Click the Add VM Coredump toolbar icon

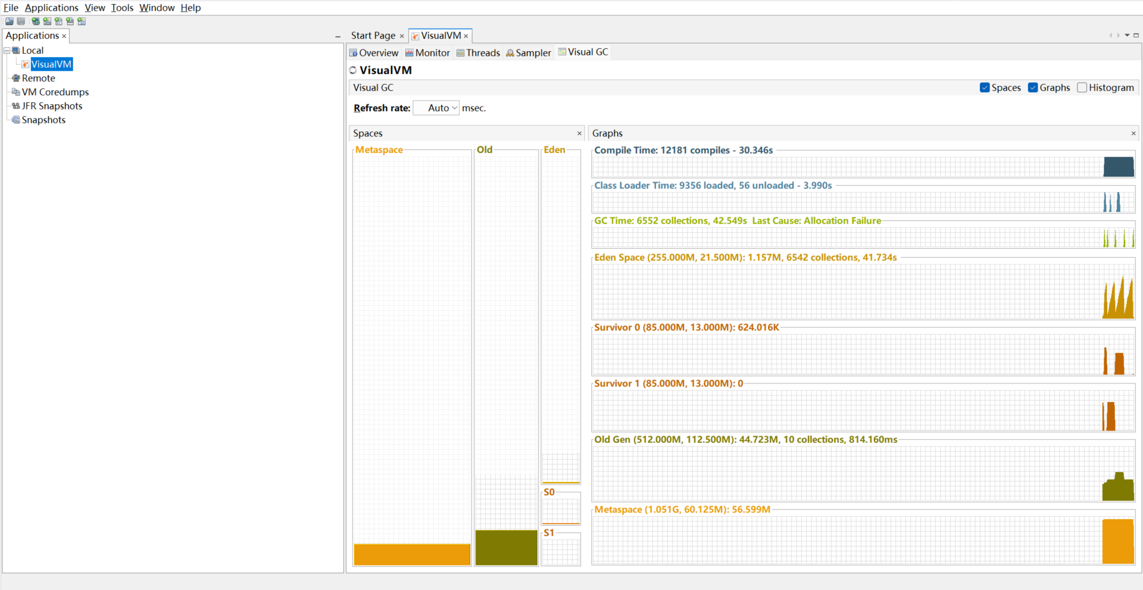point(58,21)
